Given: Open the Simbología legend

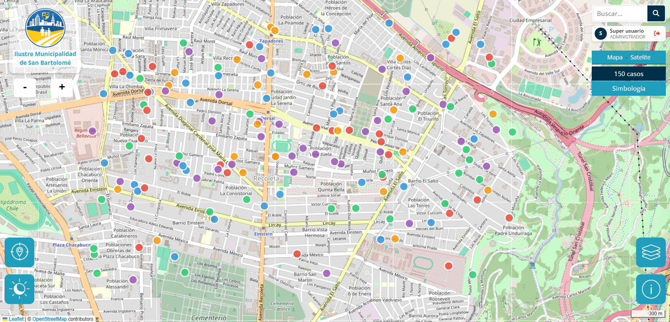Looking at the screenshot, I should tap(629, 88).
